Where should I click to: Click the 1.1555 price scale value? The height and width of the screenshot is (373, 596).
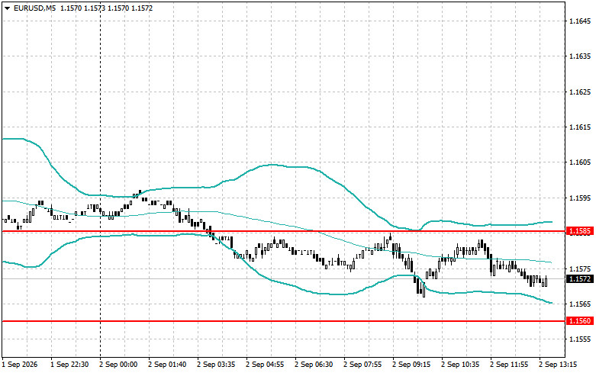[580, 339]
